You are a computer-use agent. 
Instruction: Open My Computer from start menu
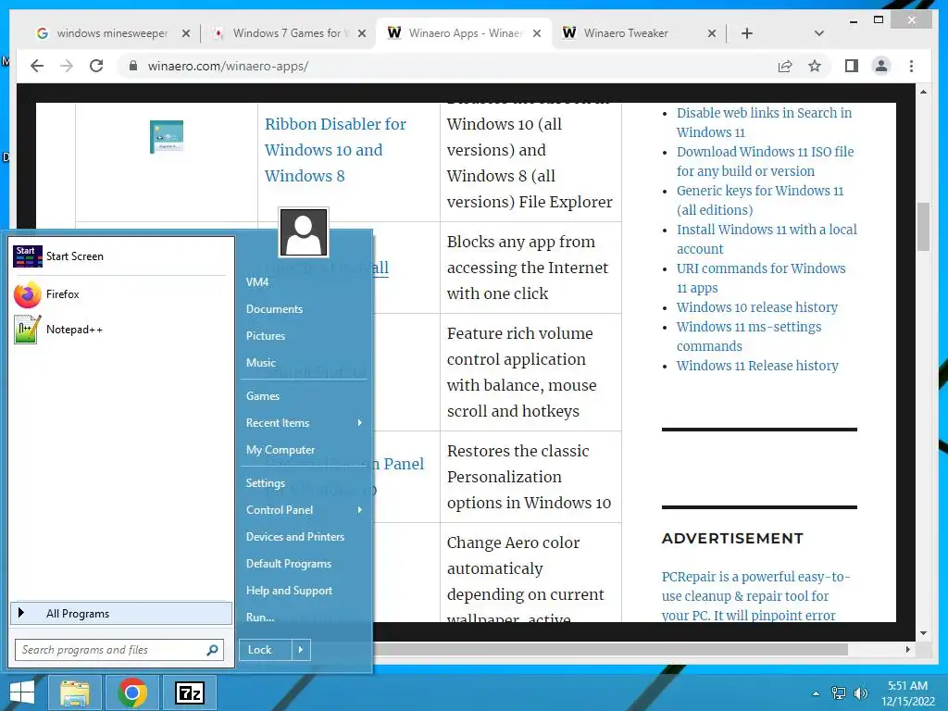pyautogui.click(x=280, y=450)
